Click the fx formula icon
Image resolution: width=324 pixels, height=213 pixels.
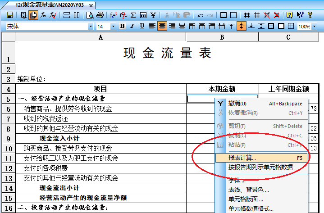coord(44,15)
